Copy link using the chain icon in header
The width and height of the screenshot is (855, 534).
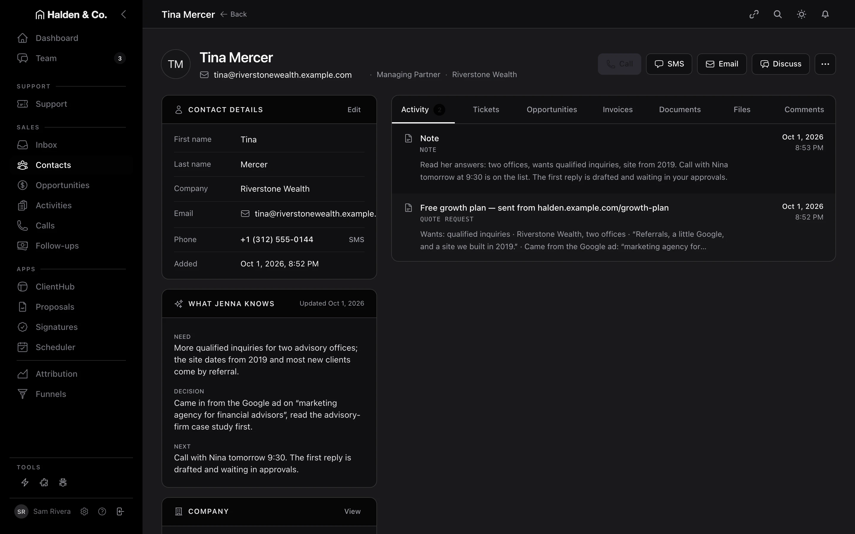754,15
